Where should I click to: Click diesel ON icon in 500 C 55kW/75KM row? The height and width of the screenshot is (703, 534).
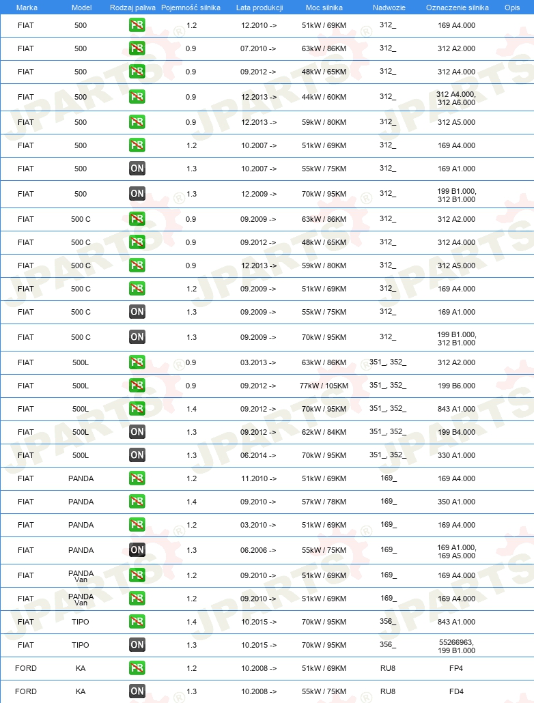pyautogui.click(x=137, y=312)
